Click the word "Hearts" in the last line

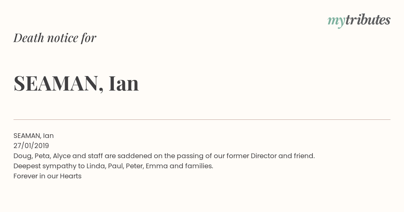tap(71, 176)
